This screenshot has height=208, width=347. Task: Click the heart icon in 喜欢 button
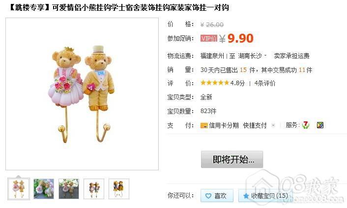click(x=208, y=196)
